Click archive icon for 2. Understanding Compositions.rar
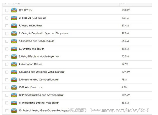This screenshot has height=115, width=158. coord(14,80)
